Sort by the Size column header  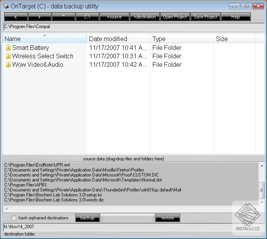point(234,39)
